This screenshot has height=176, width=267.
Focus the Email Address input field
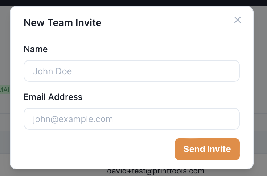[131, 119]
